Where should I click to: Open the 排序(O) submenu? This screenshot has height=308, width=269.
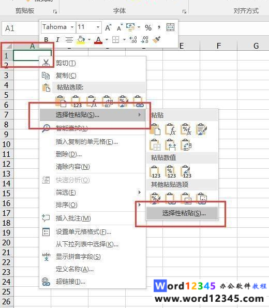93,205
